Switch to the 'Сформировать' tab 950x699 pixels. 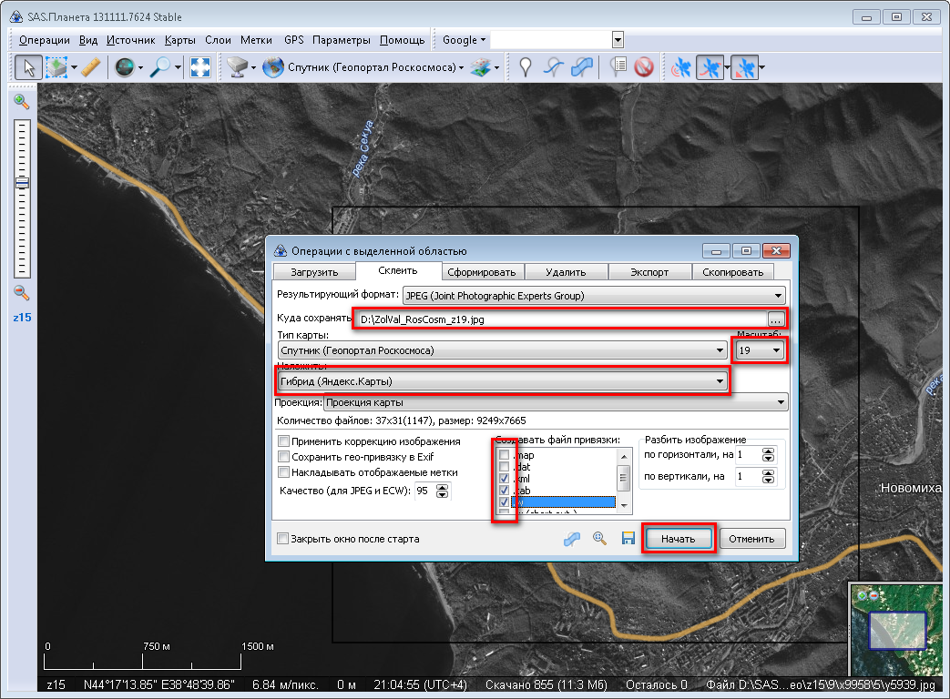point(482,272)
